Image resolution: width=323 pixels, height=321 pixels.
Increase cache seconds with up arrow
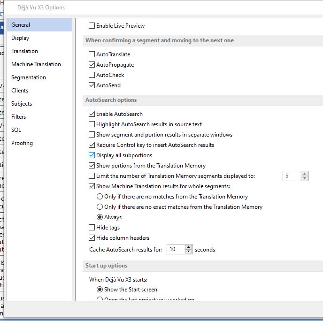188,247
